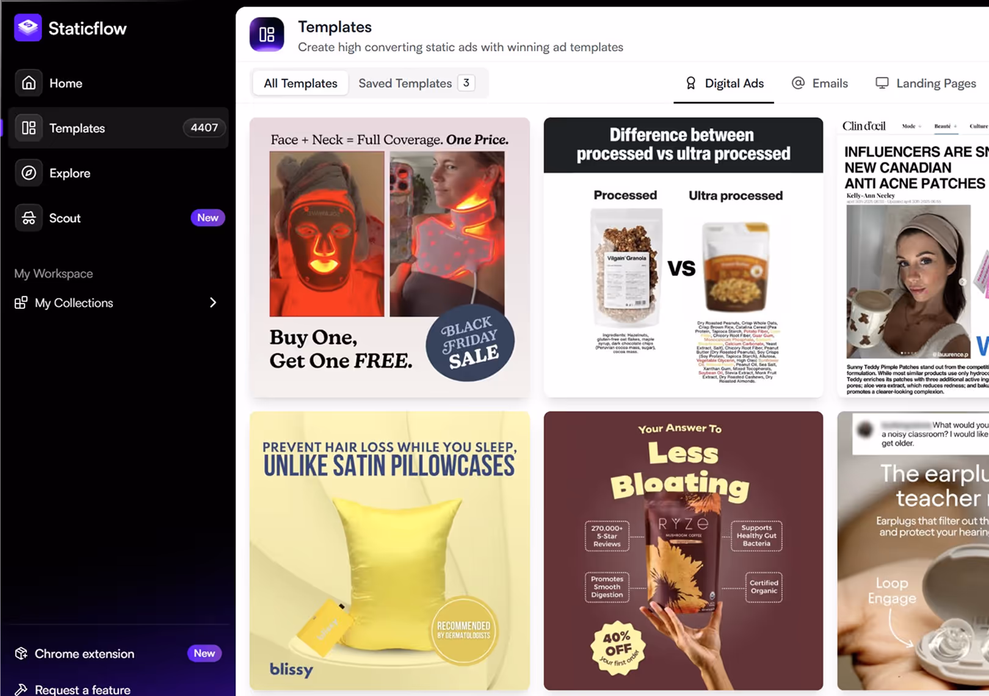Click the 4407 templates count badge
The height and width of the screenshot is (696, 989).
(205, 128)
